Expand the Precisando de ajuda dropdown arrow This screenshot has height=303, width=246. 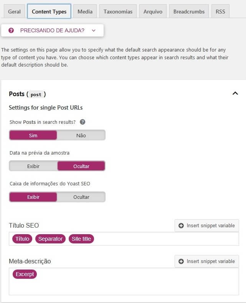[x=94, y=30]
